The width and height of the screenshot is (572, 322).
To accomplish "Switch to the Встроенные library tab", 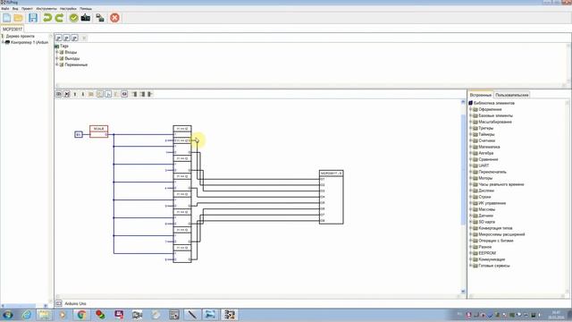I will tap(481, 95).
